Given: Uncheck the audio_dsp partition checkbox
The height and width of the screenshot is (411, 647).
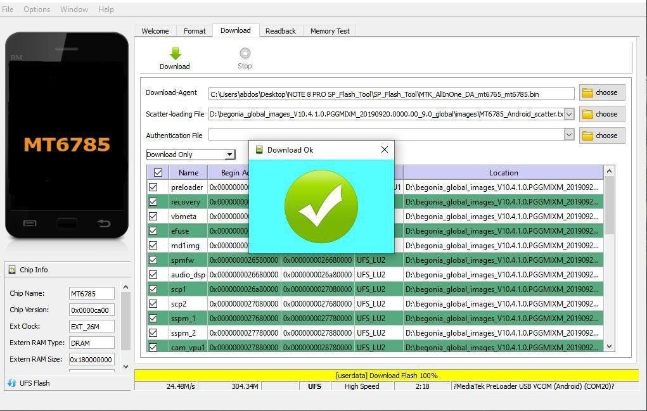Looking at the screenshot, I should (153, 275).
